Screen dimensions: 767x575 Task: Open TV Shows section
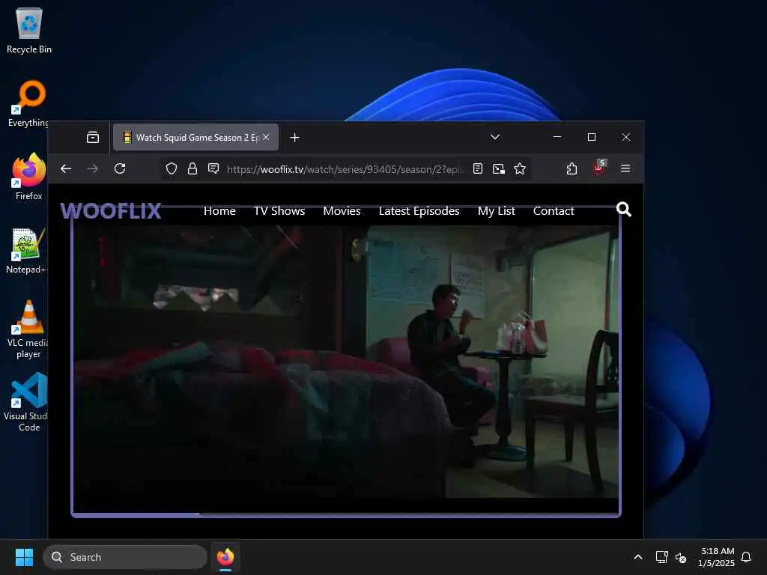click(279, 210)
